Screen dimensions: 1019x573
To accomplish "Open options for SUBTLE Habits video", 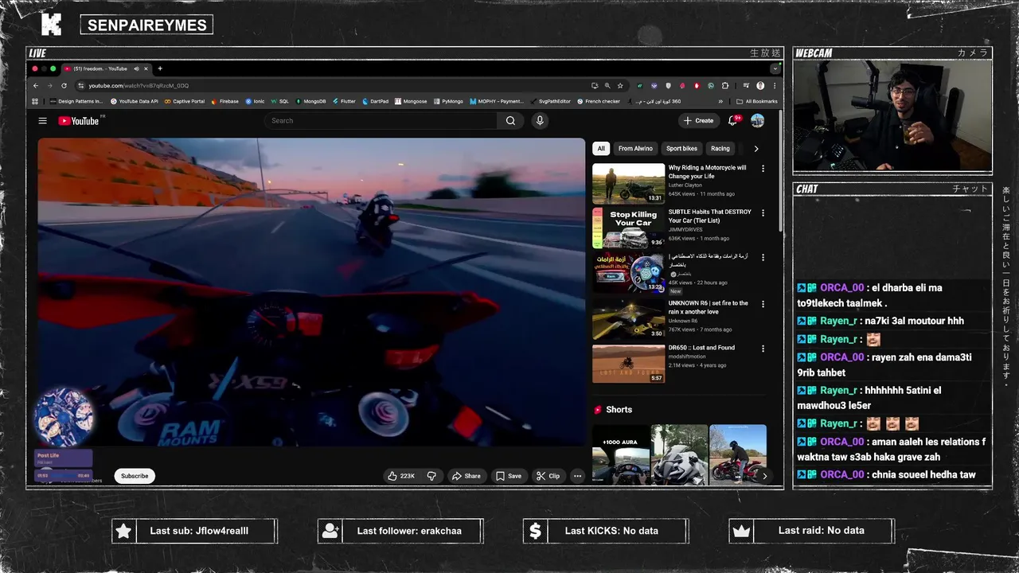I will [x=763, y=213].
